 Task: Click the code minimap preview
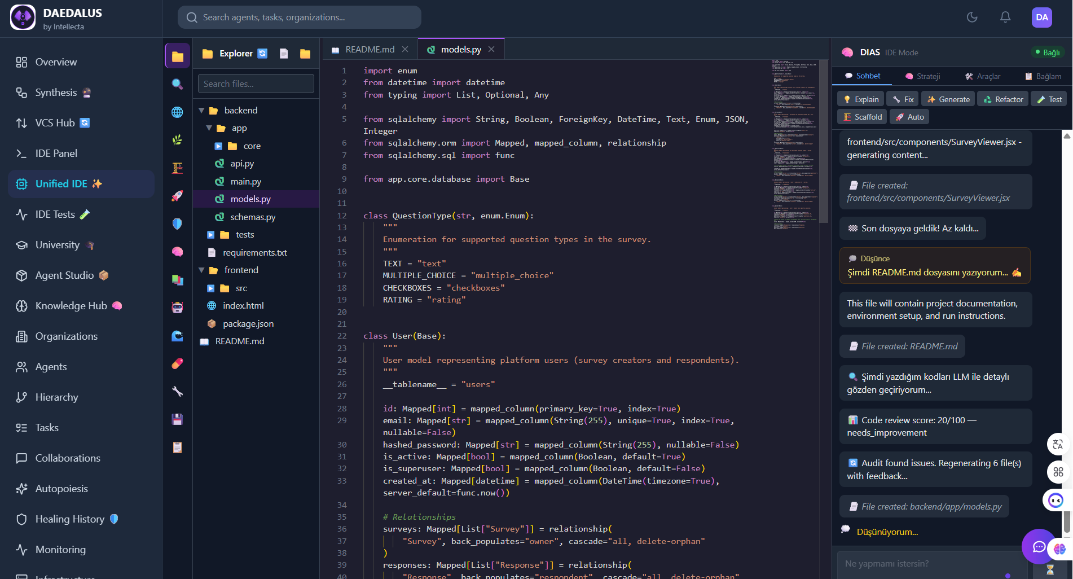[795, 144]
